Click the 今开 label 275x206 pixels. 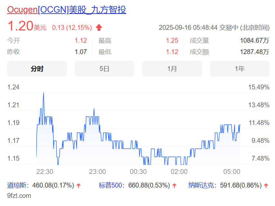click(x=14, y=41)
